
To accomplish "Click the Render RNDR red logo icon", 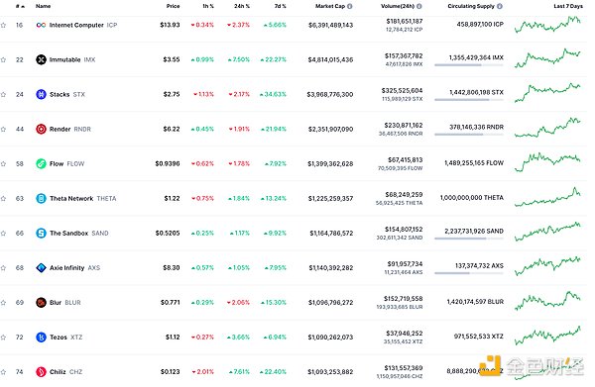I will pyautogui.click(x=41, y=129).
